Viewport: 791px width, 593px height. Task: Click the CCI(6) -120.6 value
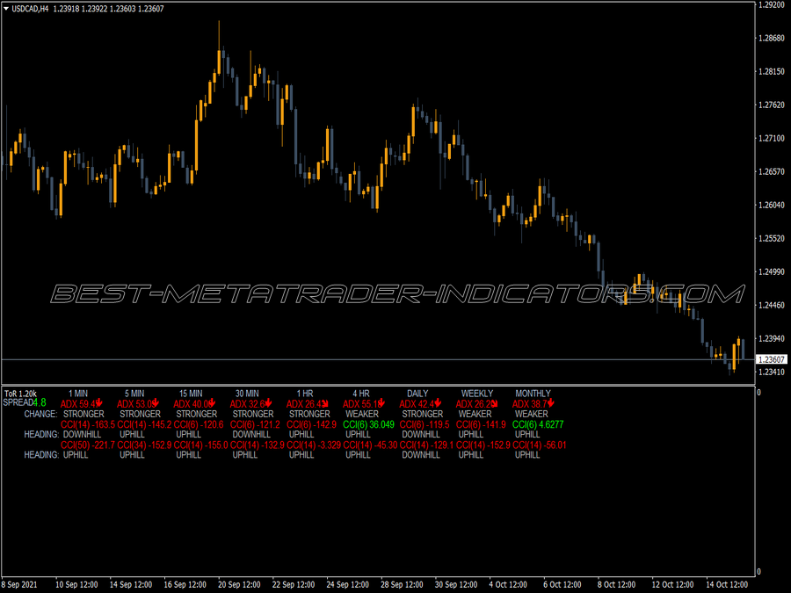[199, 424]
